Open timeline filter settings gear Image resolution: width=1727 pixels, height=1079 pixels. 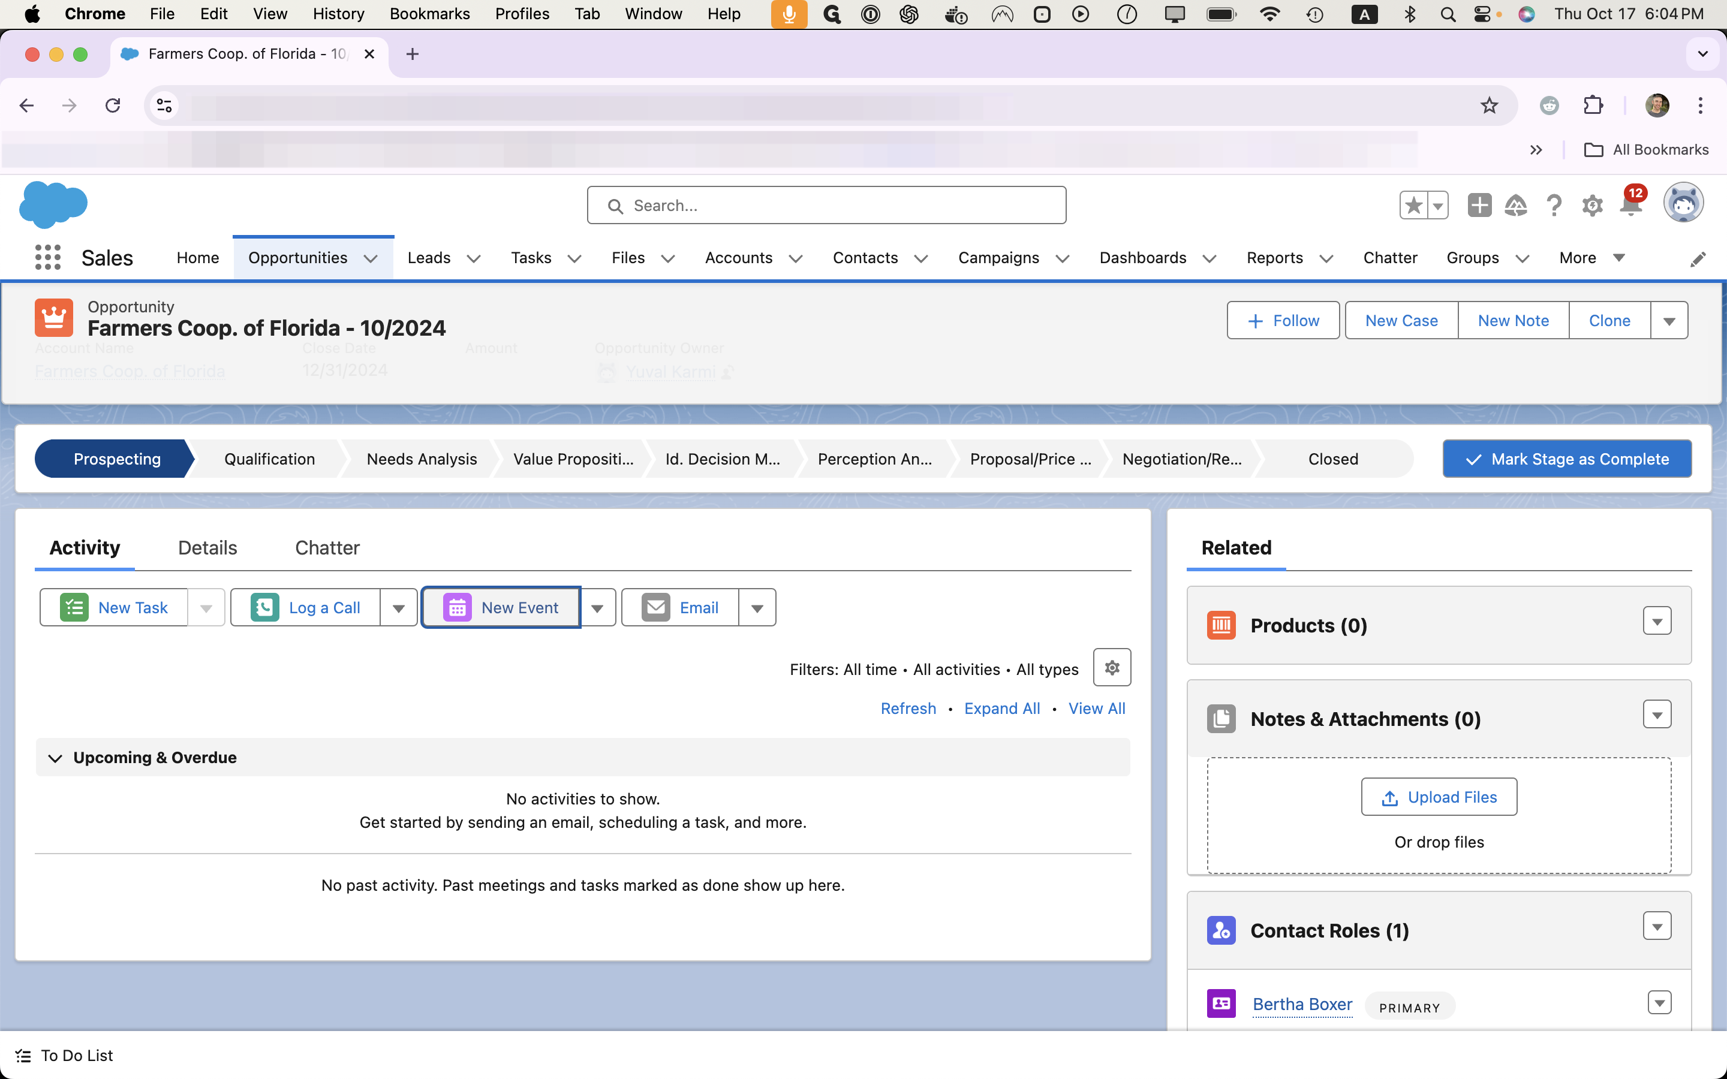[x=1112, y=668]
